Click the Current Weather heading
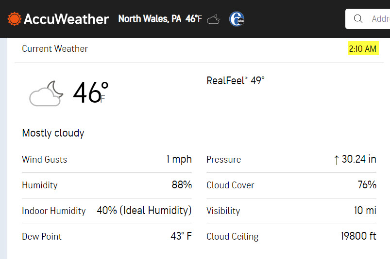Image resolution: width=390 pixels, height=259 pixels. (x=55, y=48)
